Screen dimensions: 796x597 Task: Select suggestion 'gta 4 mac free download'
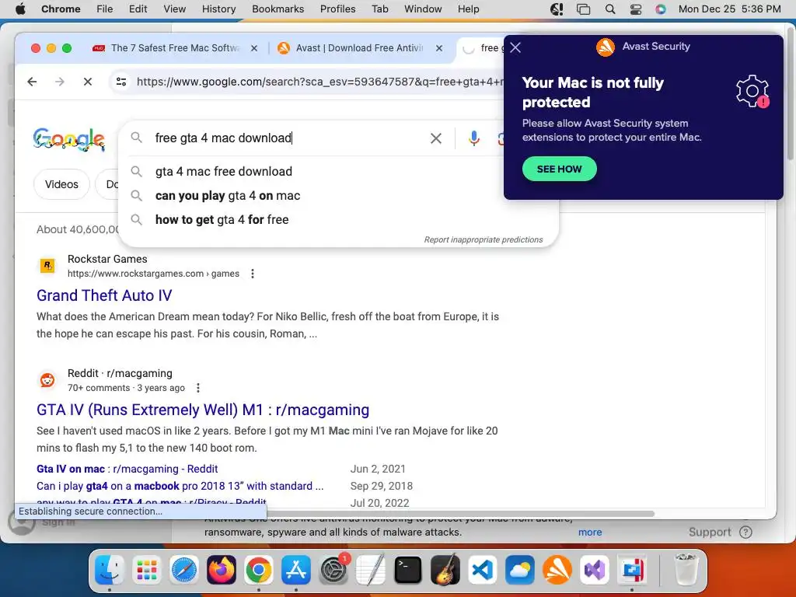(x=223, y=172)
